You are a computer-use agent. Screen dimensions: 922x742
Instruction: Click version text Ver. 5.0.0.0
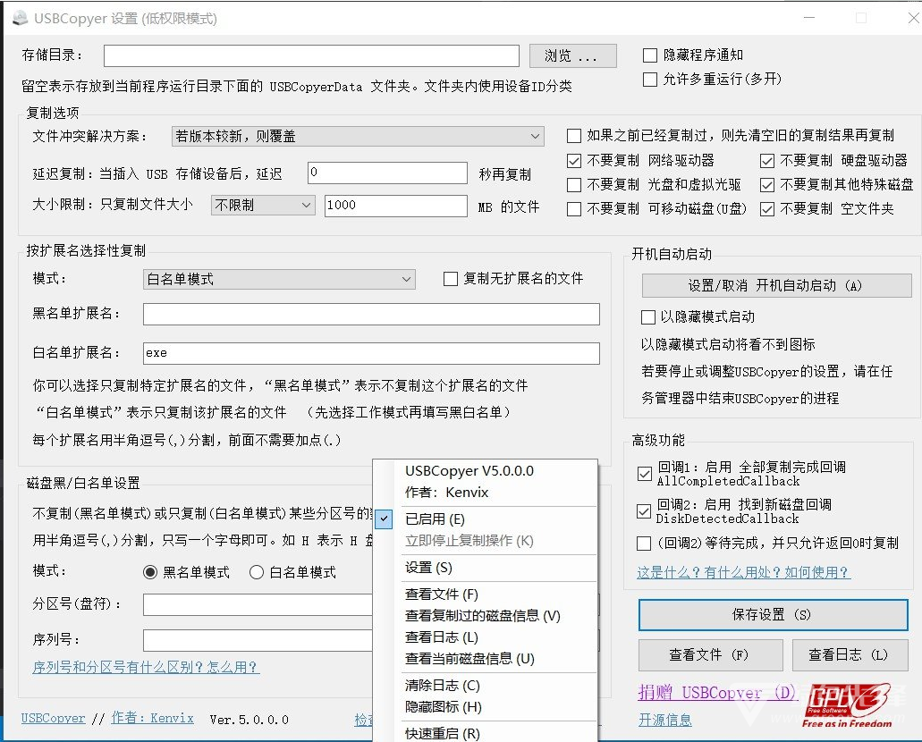[x=250, y=720]
